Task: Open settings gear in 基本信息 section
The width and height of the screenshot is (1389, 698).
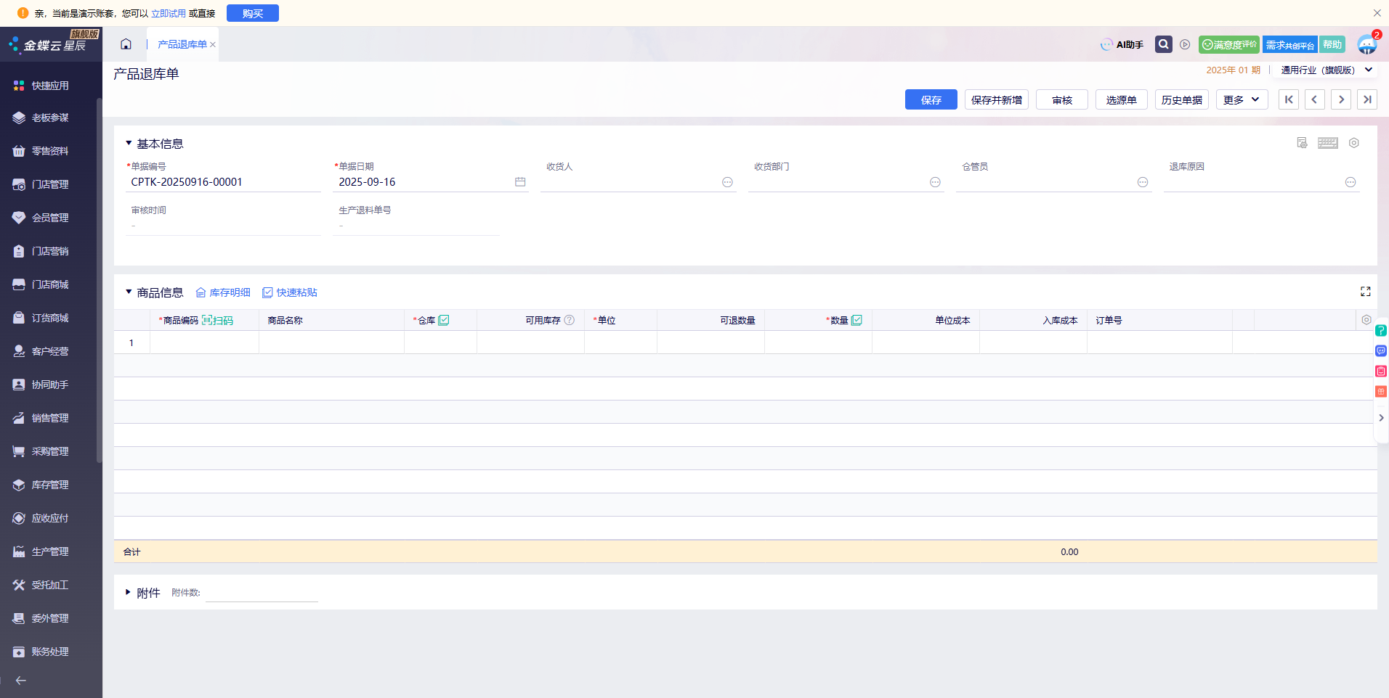Action: [x=1353, y=143]
